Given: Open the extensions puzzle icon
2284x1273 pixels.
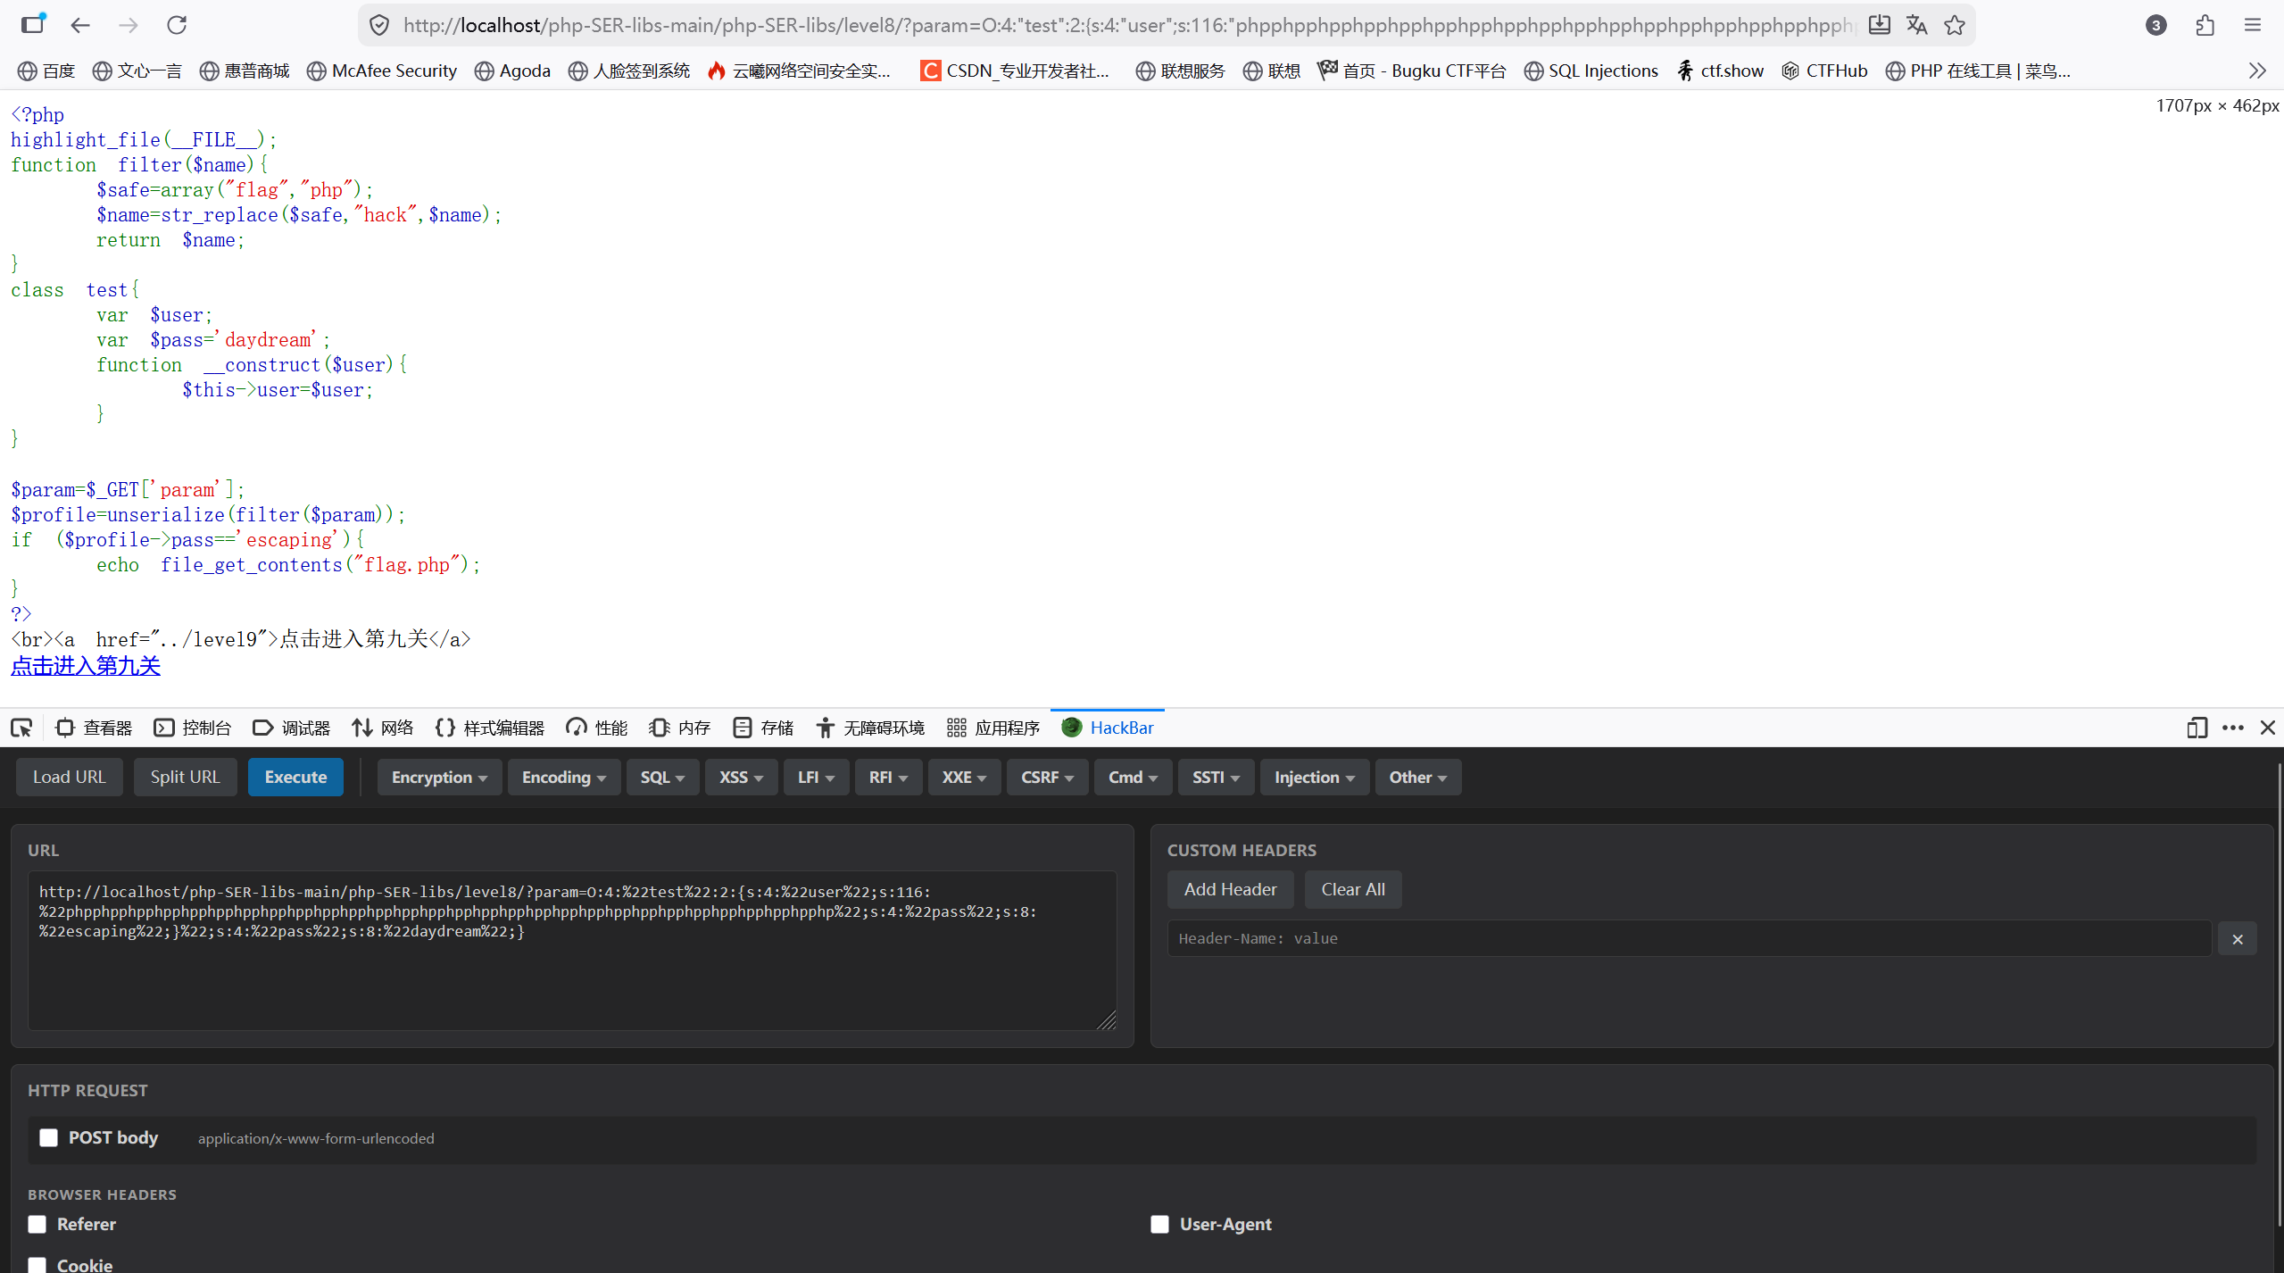Looking at the screenshot, I should click(2205, 25).
